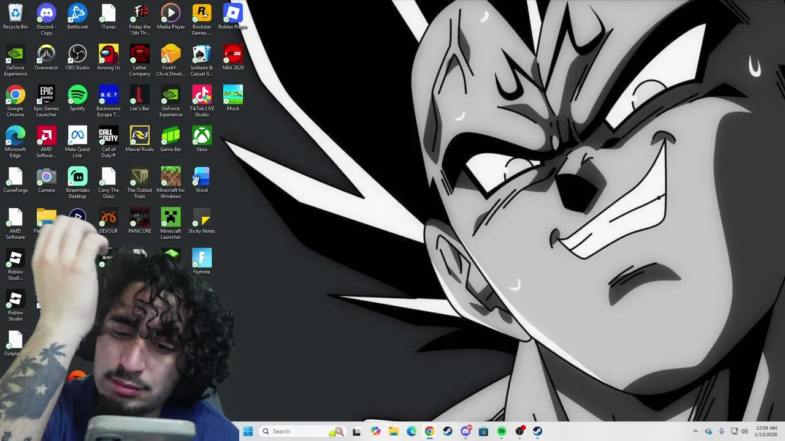Open the CurseForge desktop shortcut
785x441 pixels.
(15, 181)
